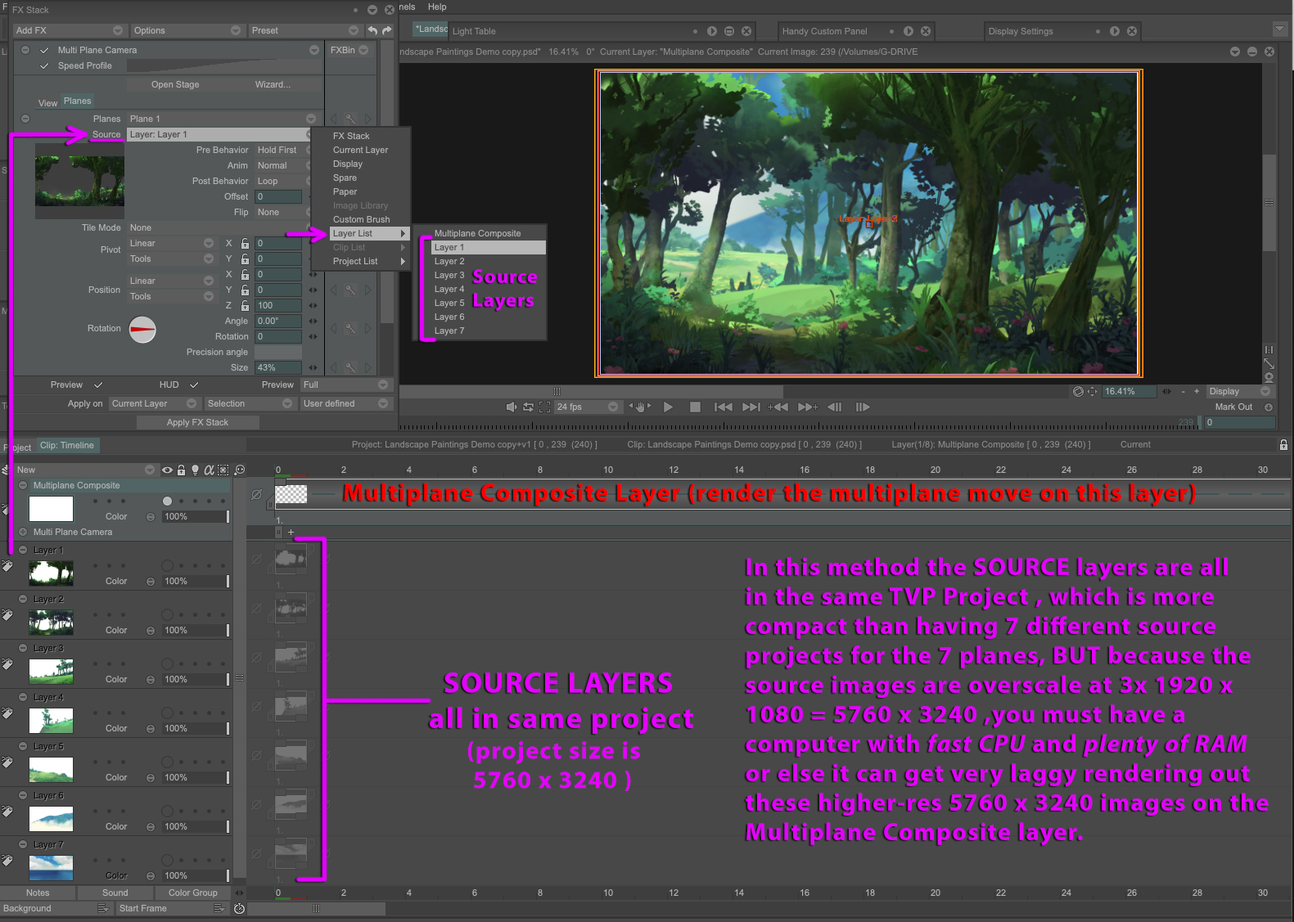Toggle the sound speaker icon

click(x=512, y=407)
